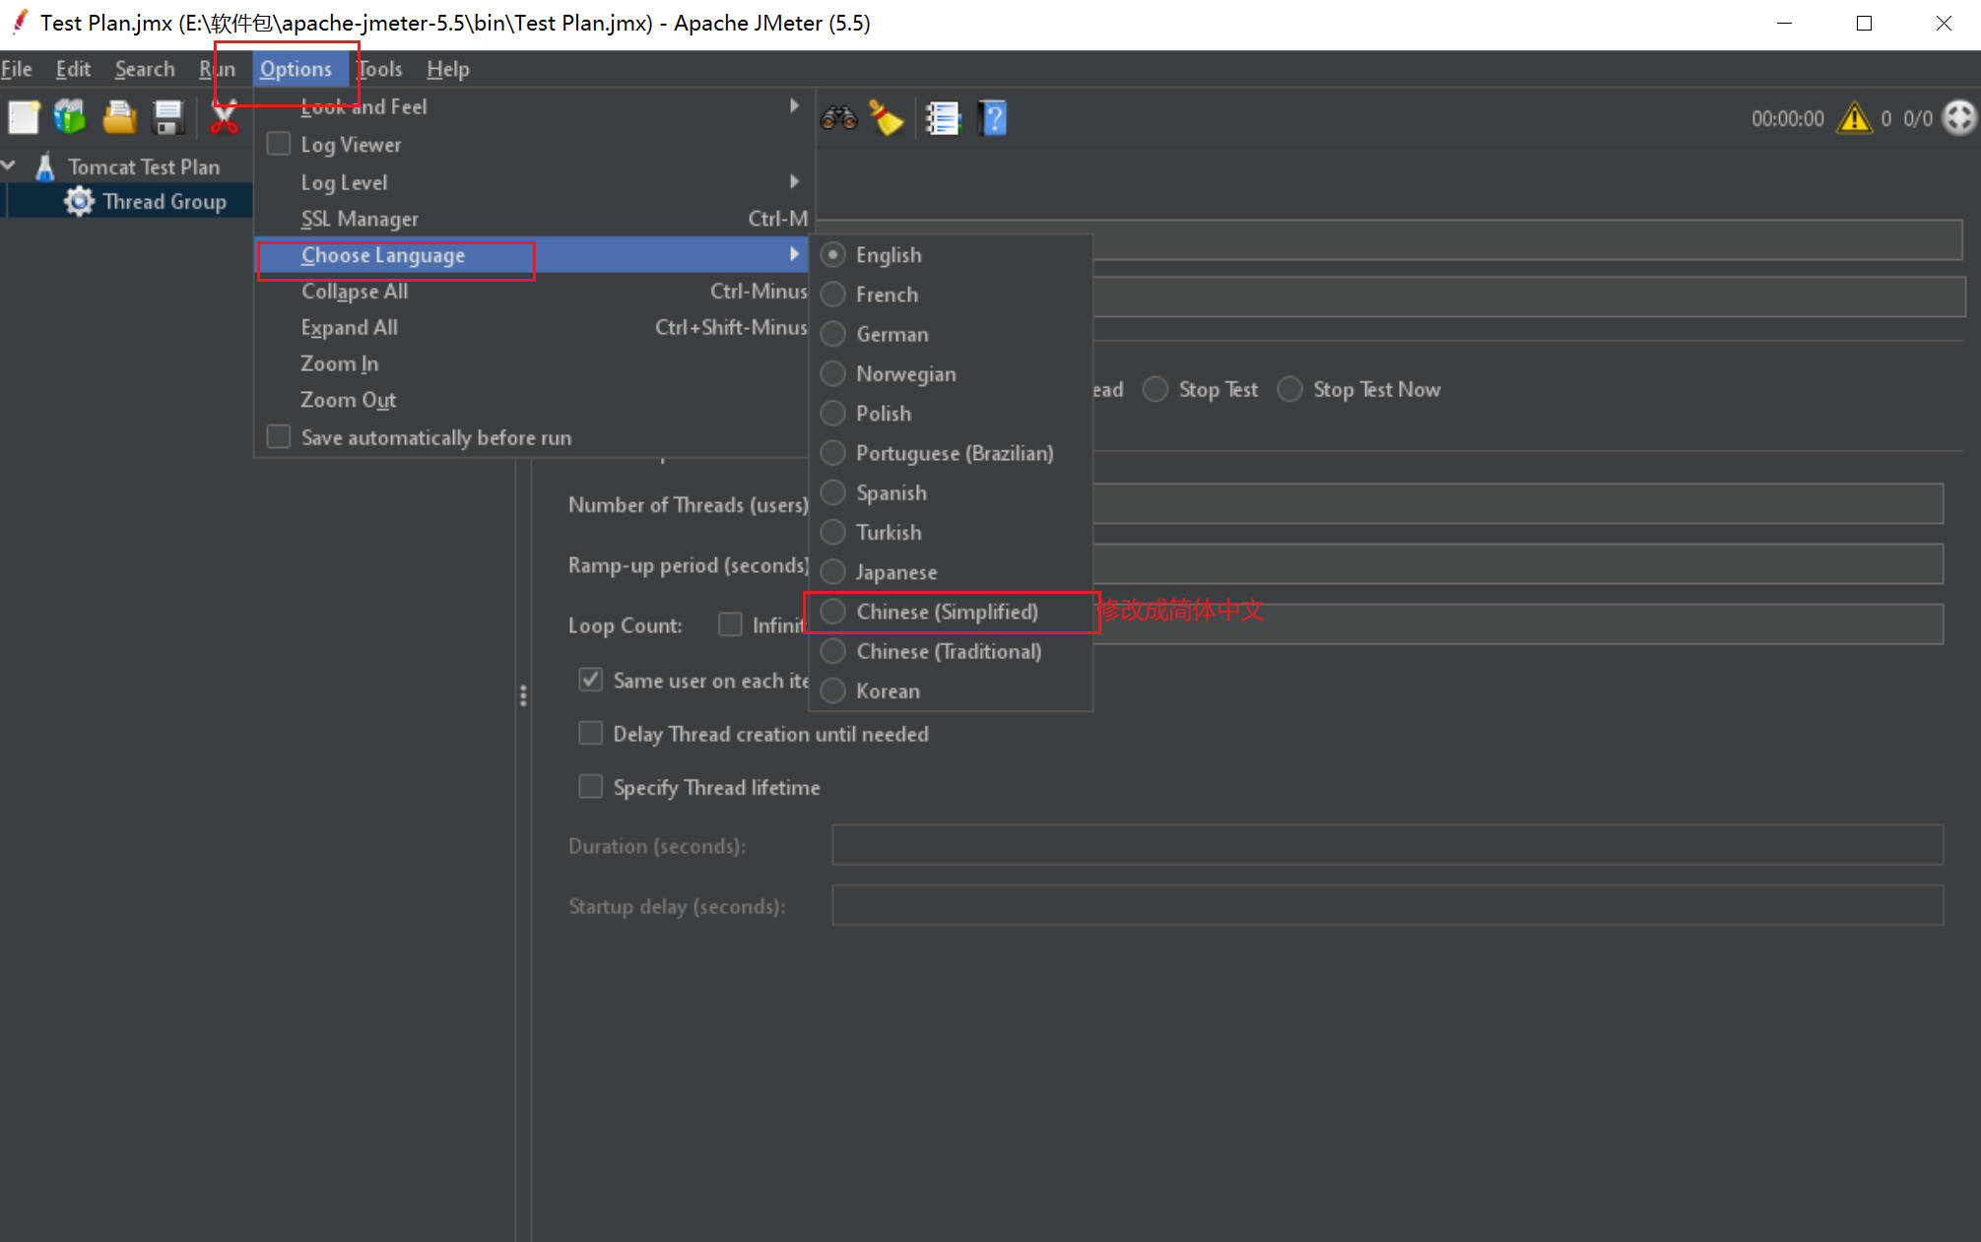Click the New test plan toolbar icon
This screenshot has width=1981, height=1242.
tap(24, 118)
